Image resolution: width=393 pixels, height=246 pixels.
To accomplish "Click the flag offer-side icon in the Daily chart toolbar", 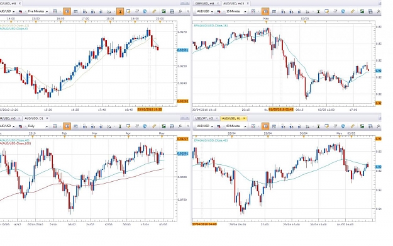I will coord(20,126).
